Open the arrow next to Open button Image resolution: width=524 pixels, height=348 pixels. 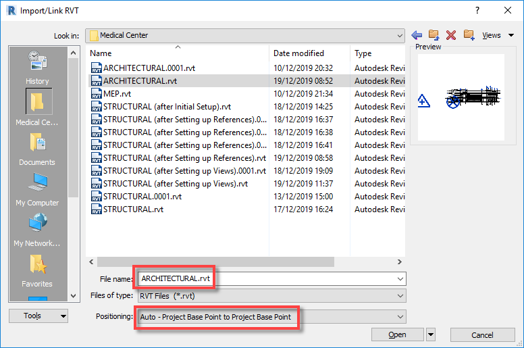pyautogui.click(x=431, y=334)
